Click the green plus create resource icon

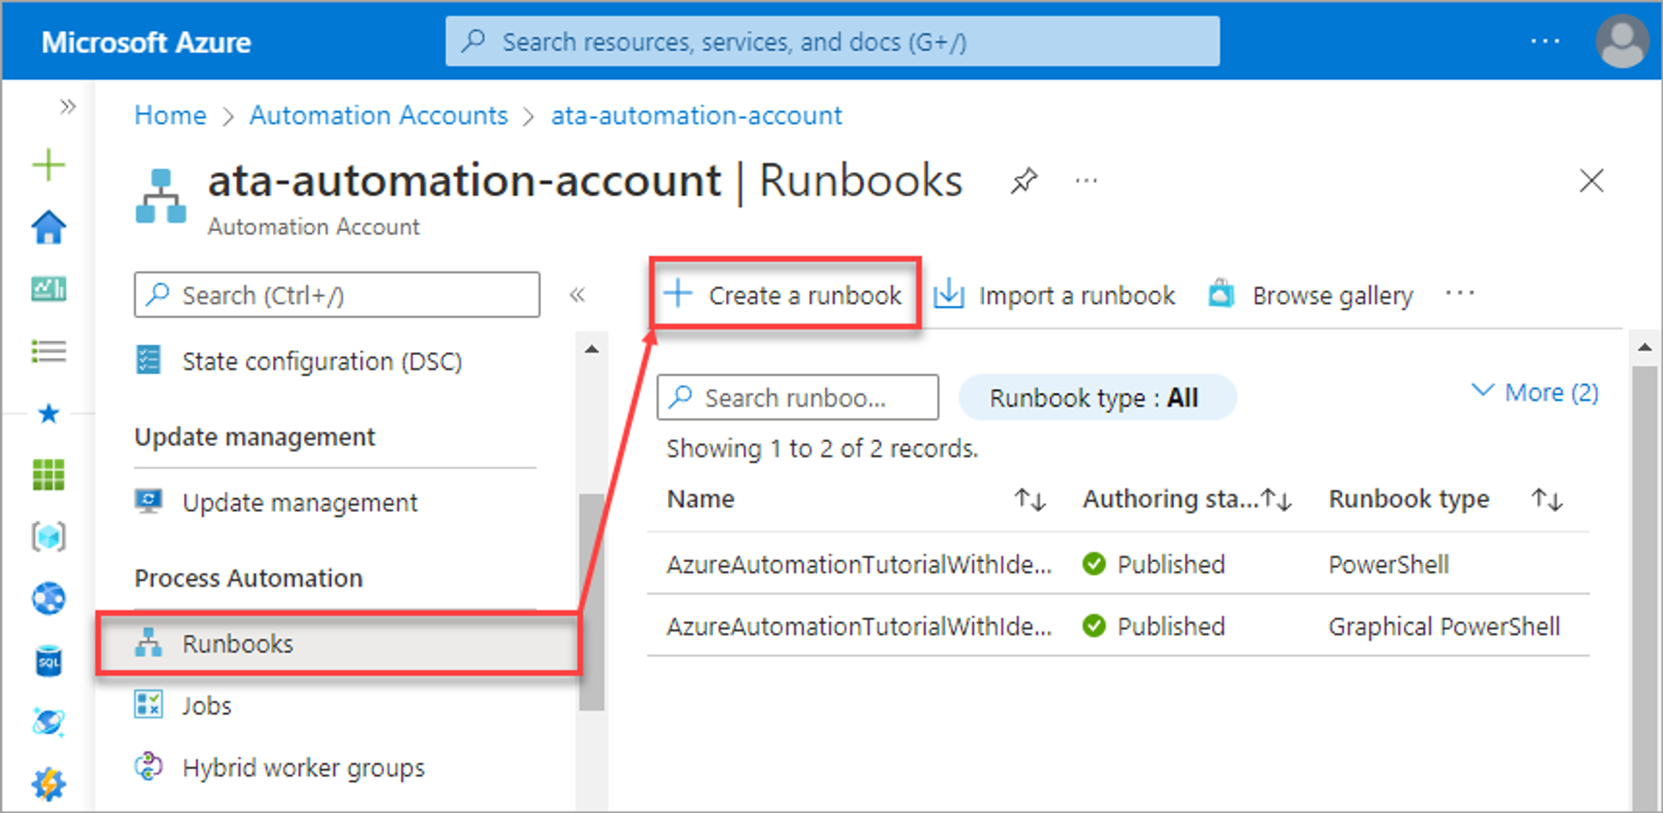[48, 165]
